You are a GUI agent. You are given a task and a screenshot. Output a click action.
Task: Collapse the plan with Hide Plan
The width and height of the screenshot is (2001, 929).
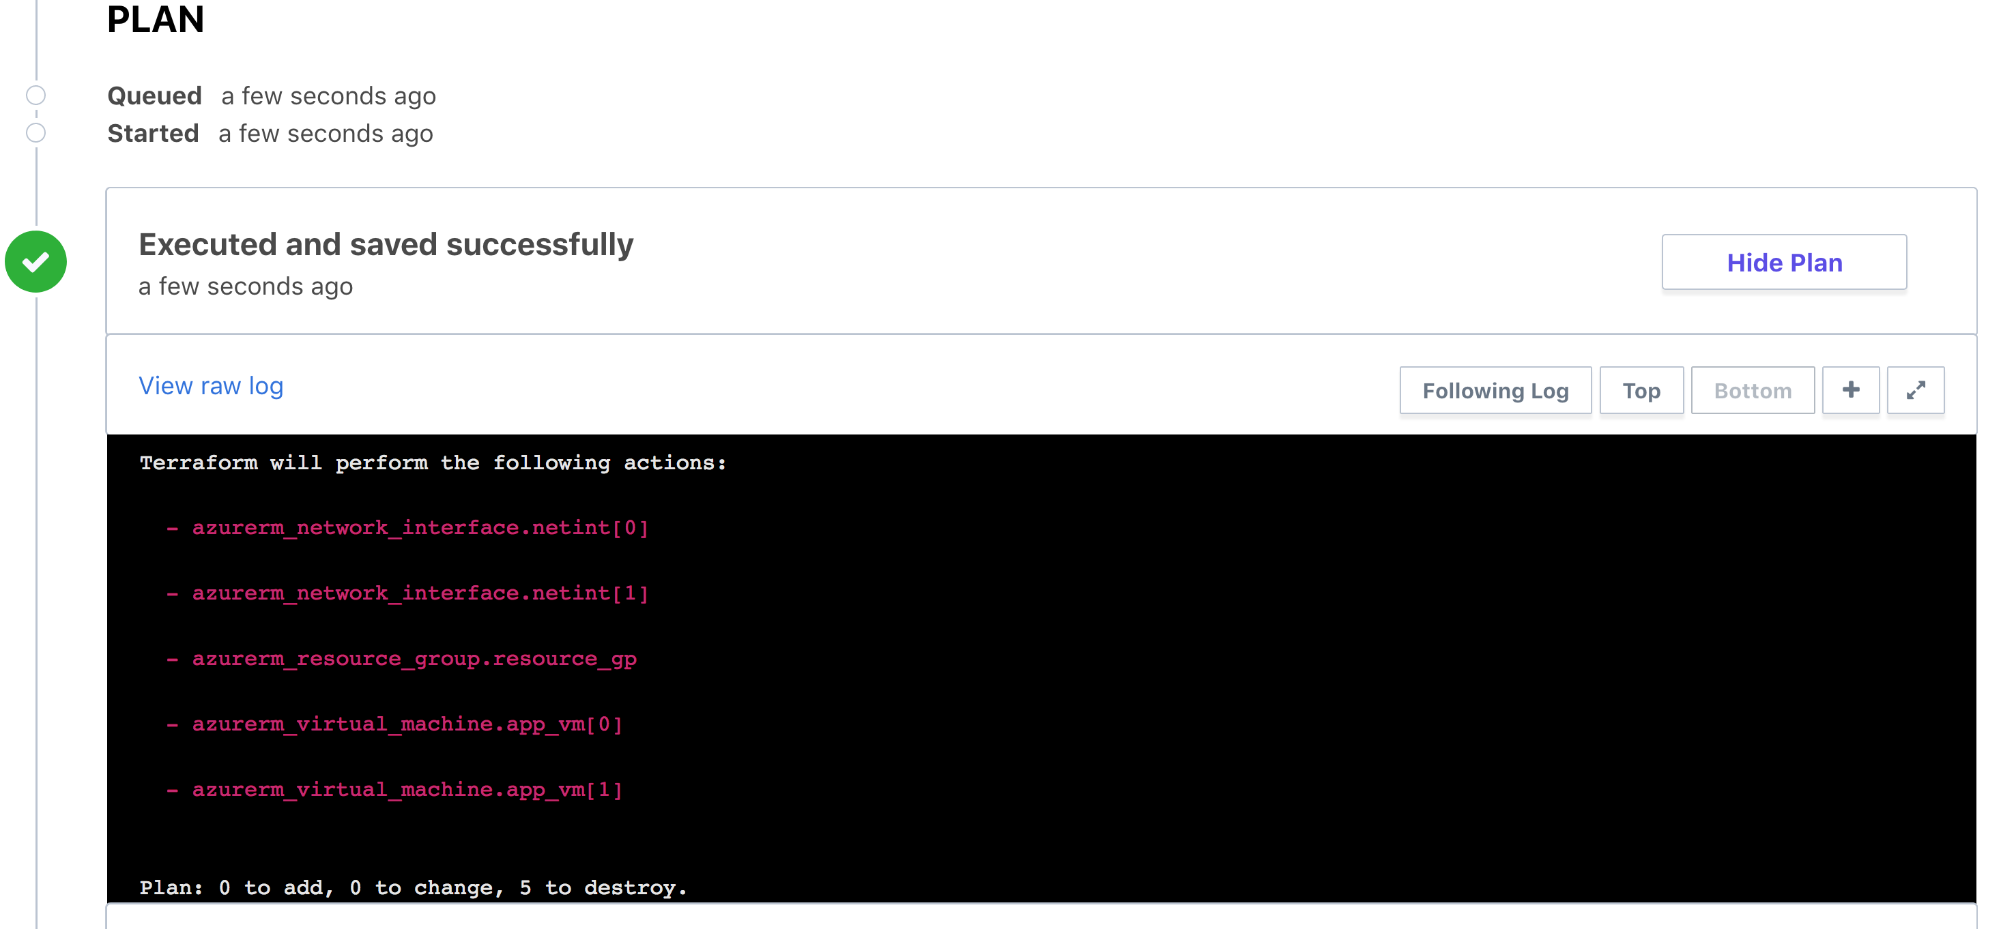click(1783, 263)
